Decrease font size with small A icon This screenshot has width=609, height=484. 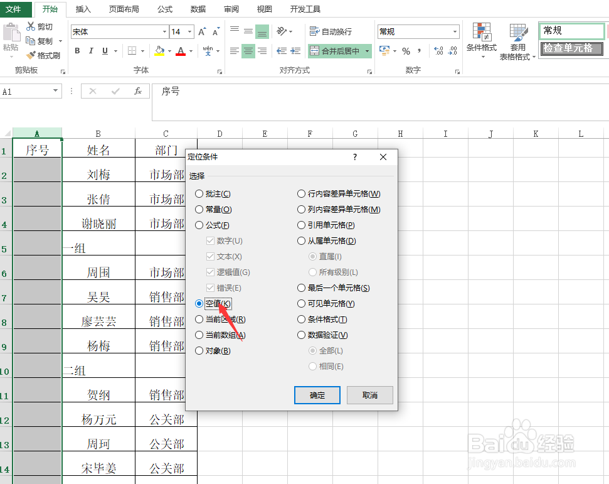point(216,32)
